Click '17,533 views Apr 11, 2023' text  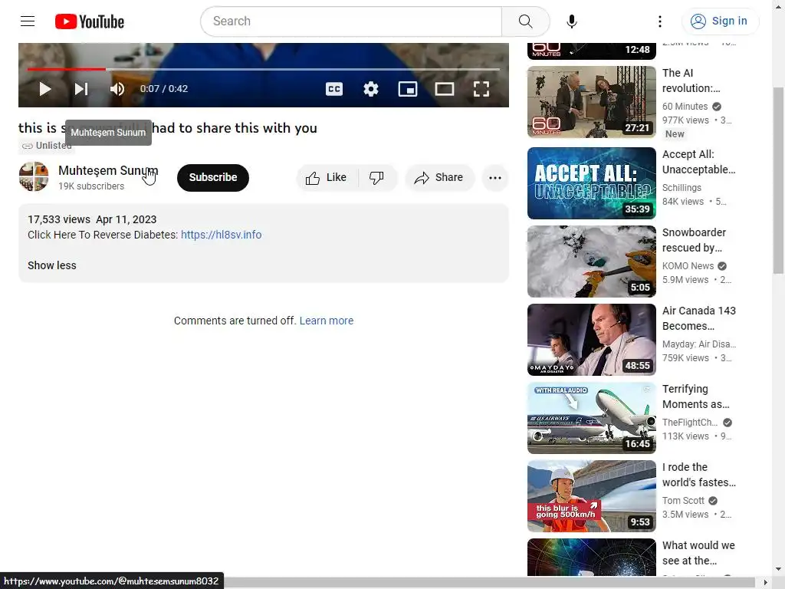92,219
